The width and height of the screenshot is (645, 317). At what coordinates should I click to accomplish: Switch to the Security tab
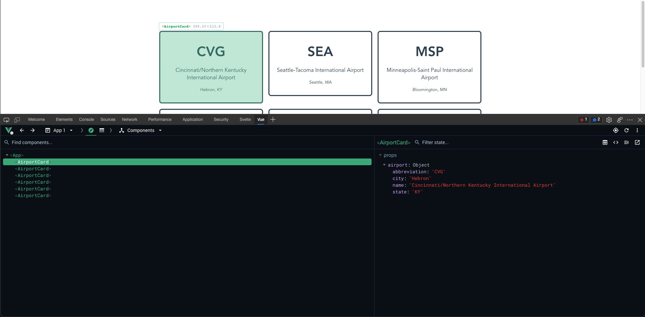tap(221, 120)
